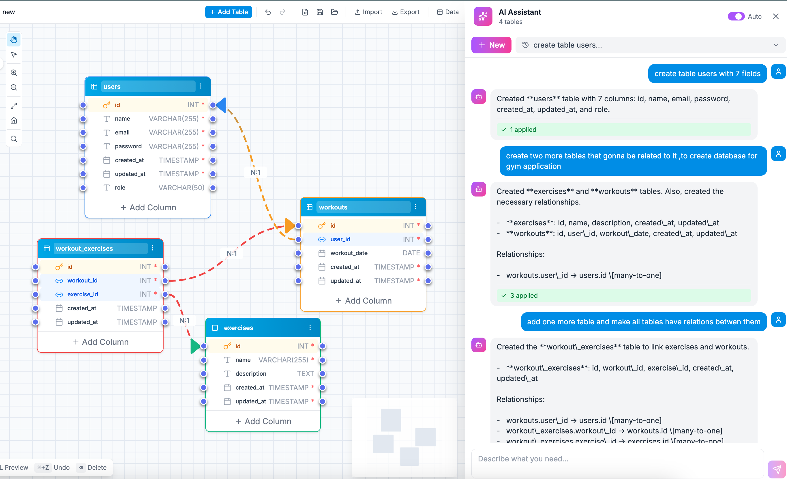The width and height of the screenshot is (787, 479).
Task: Click the home reset view icon
Action: pyautogui.click(x=14, y=120)
